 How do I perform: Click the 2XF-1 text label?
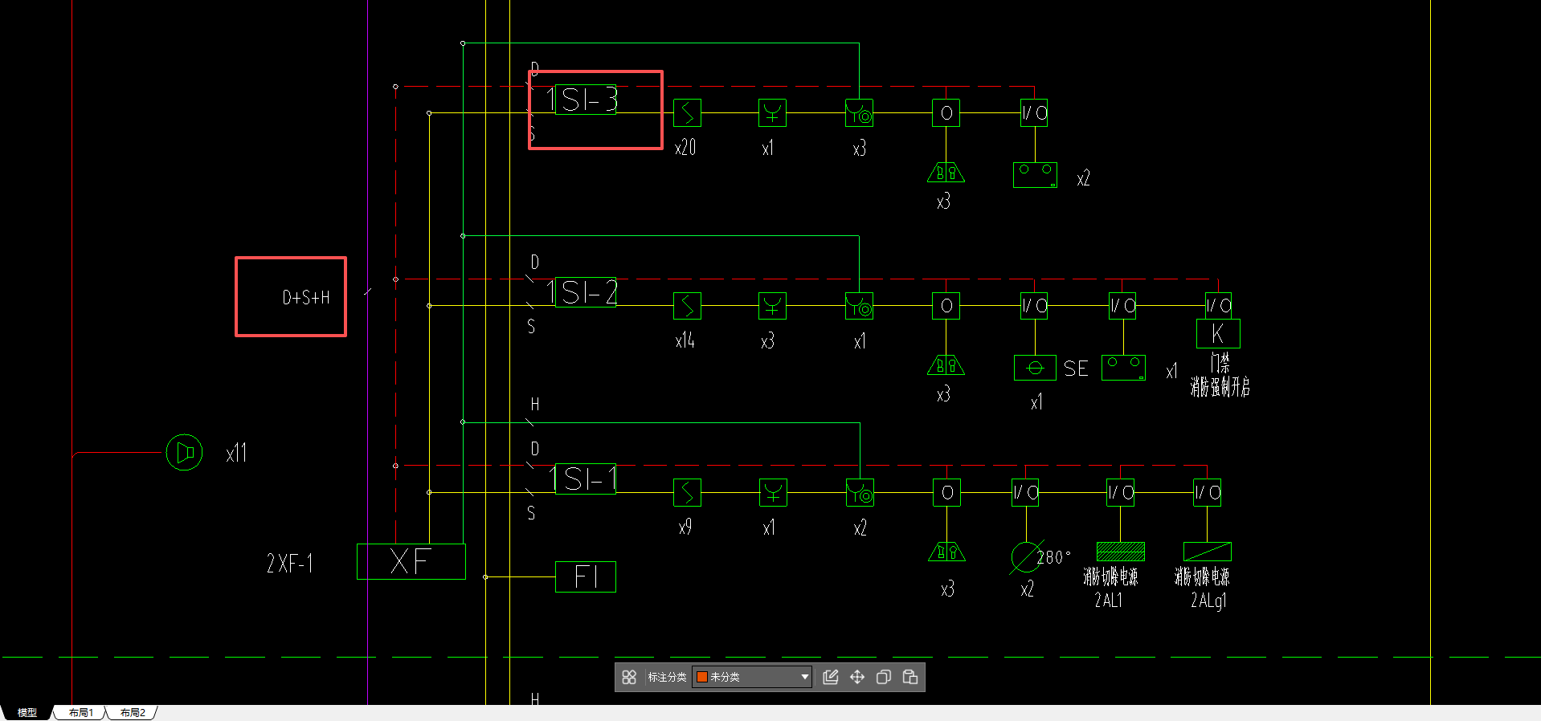(x=290, y=564)
